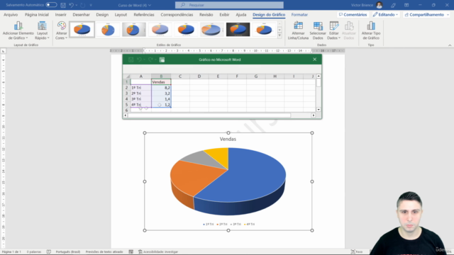Click the Pesquisar search box
This screenshot has width=454, height=255.
click(229, 5)
